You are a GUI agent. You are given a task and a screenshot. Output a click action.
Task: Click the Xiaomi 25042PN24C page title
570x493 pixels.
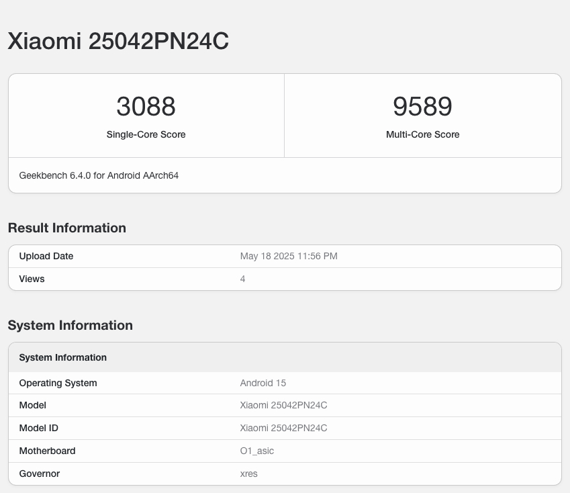click(x=118, y=41)
